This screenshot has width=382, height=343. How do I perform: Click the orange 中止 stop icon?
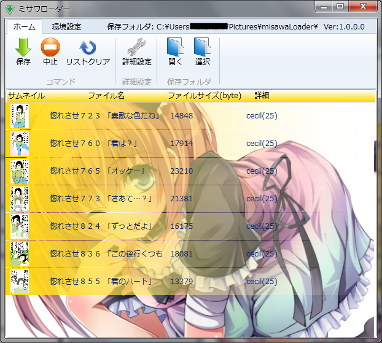(50, 47)
